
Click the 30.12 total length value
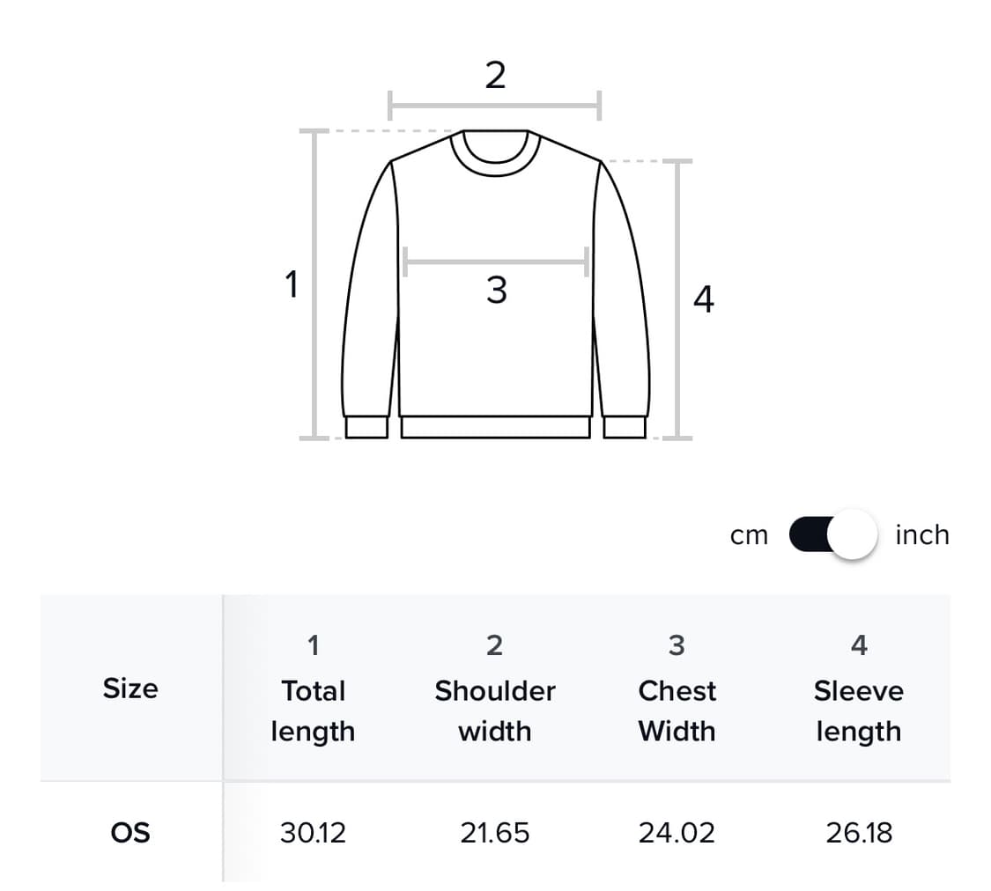click(x=313, y=832)
